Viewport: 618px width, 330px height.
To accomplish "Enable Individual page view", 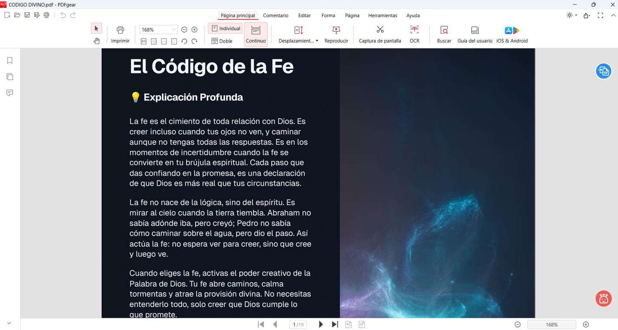I will (x=226, y=29).
